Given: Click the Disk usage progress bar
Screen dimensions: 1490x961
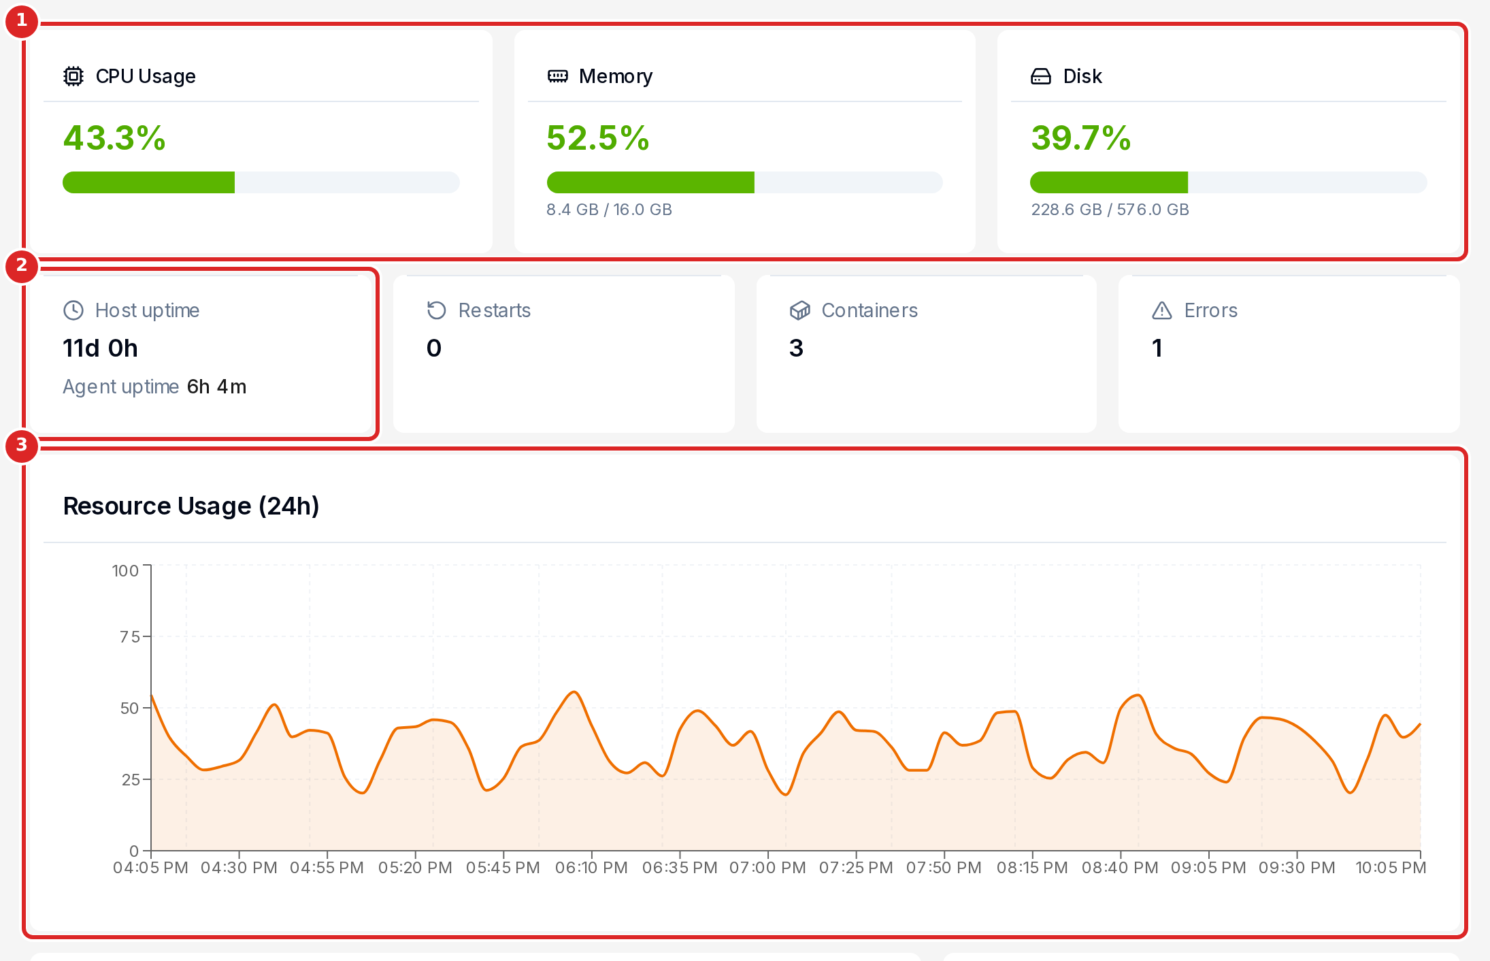Looking at the screenshot, I should tap(1229, 182).
